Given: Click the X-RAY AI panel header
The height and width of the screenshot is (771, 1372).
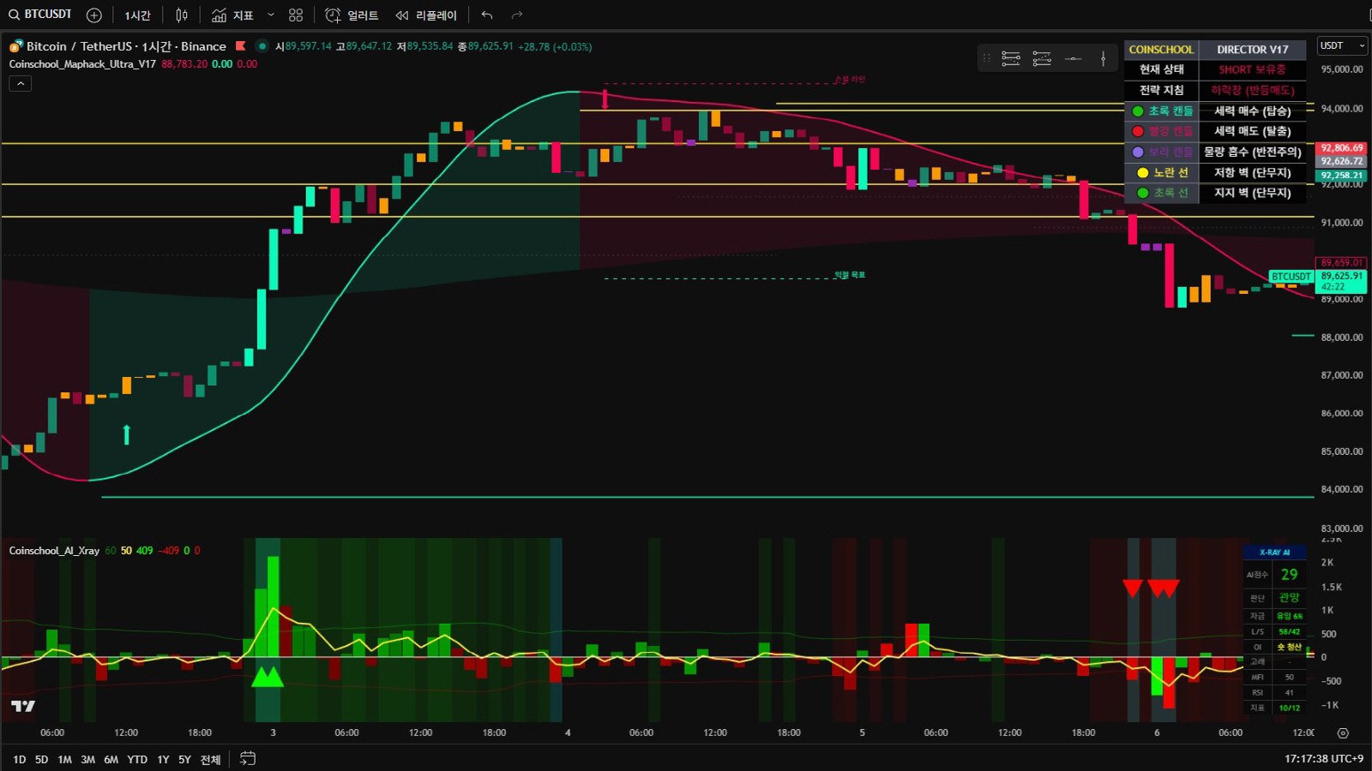Looking at the screenshot, I should point(1274,553).
